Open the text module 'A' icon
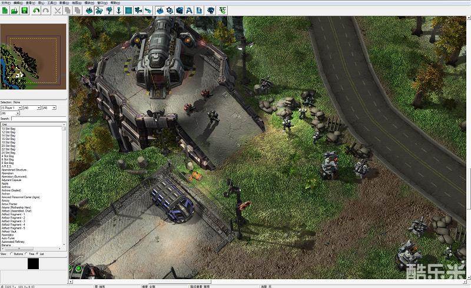The width and height of the screenshot is (471, 288). [188, 11]
